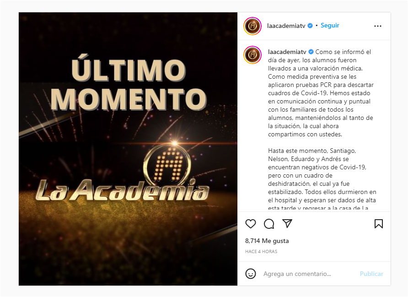Open comments via the speech bubble icon
This screenshot has width=408, height=297.
(x=269, y=224)
